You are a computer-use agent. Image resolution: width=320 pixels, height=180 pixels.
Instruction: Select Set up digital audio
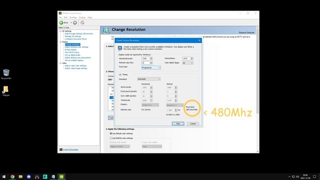[72, 55]
